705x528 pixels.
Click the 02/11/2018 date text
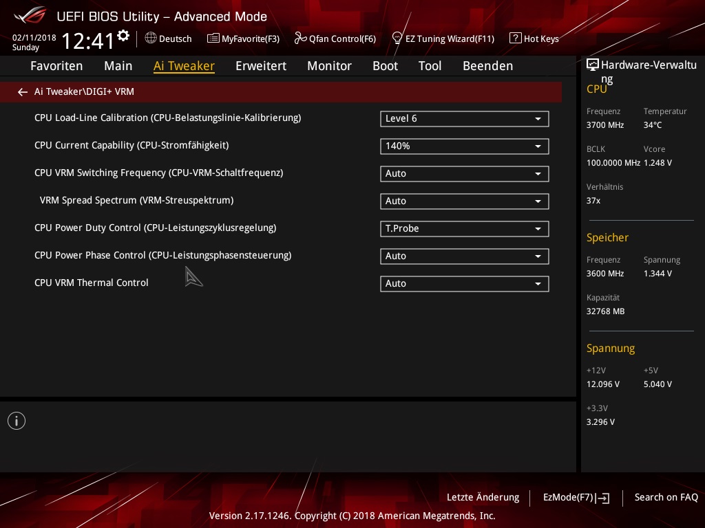[34, 38]
